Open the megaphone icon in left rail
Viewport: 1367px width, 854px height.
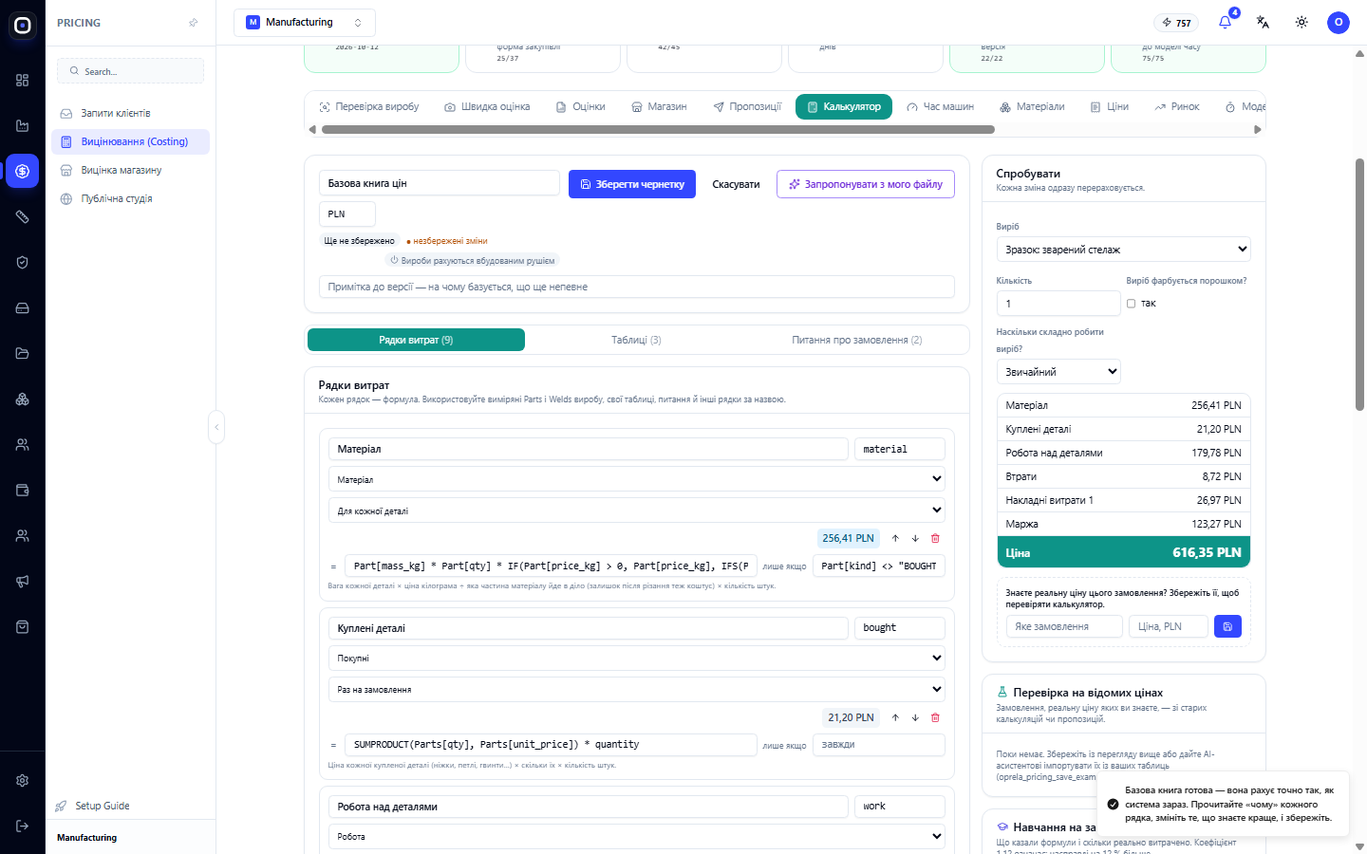pyautogui.click(x=23, y=582)
